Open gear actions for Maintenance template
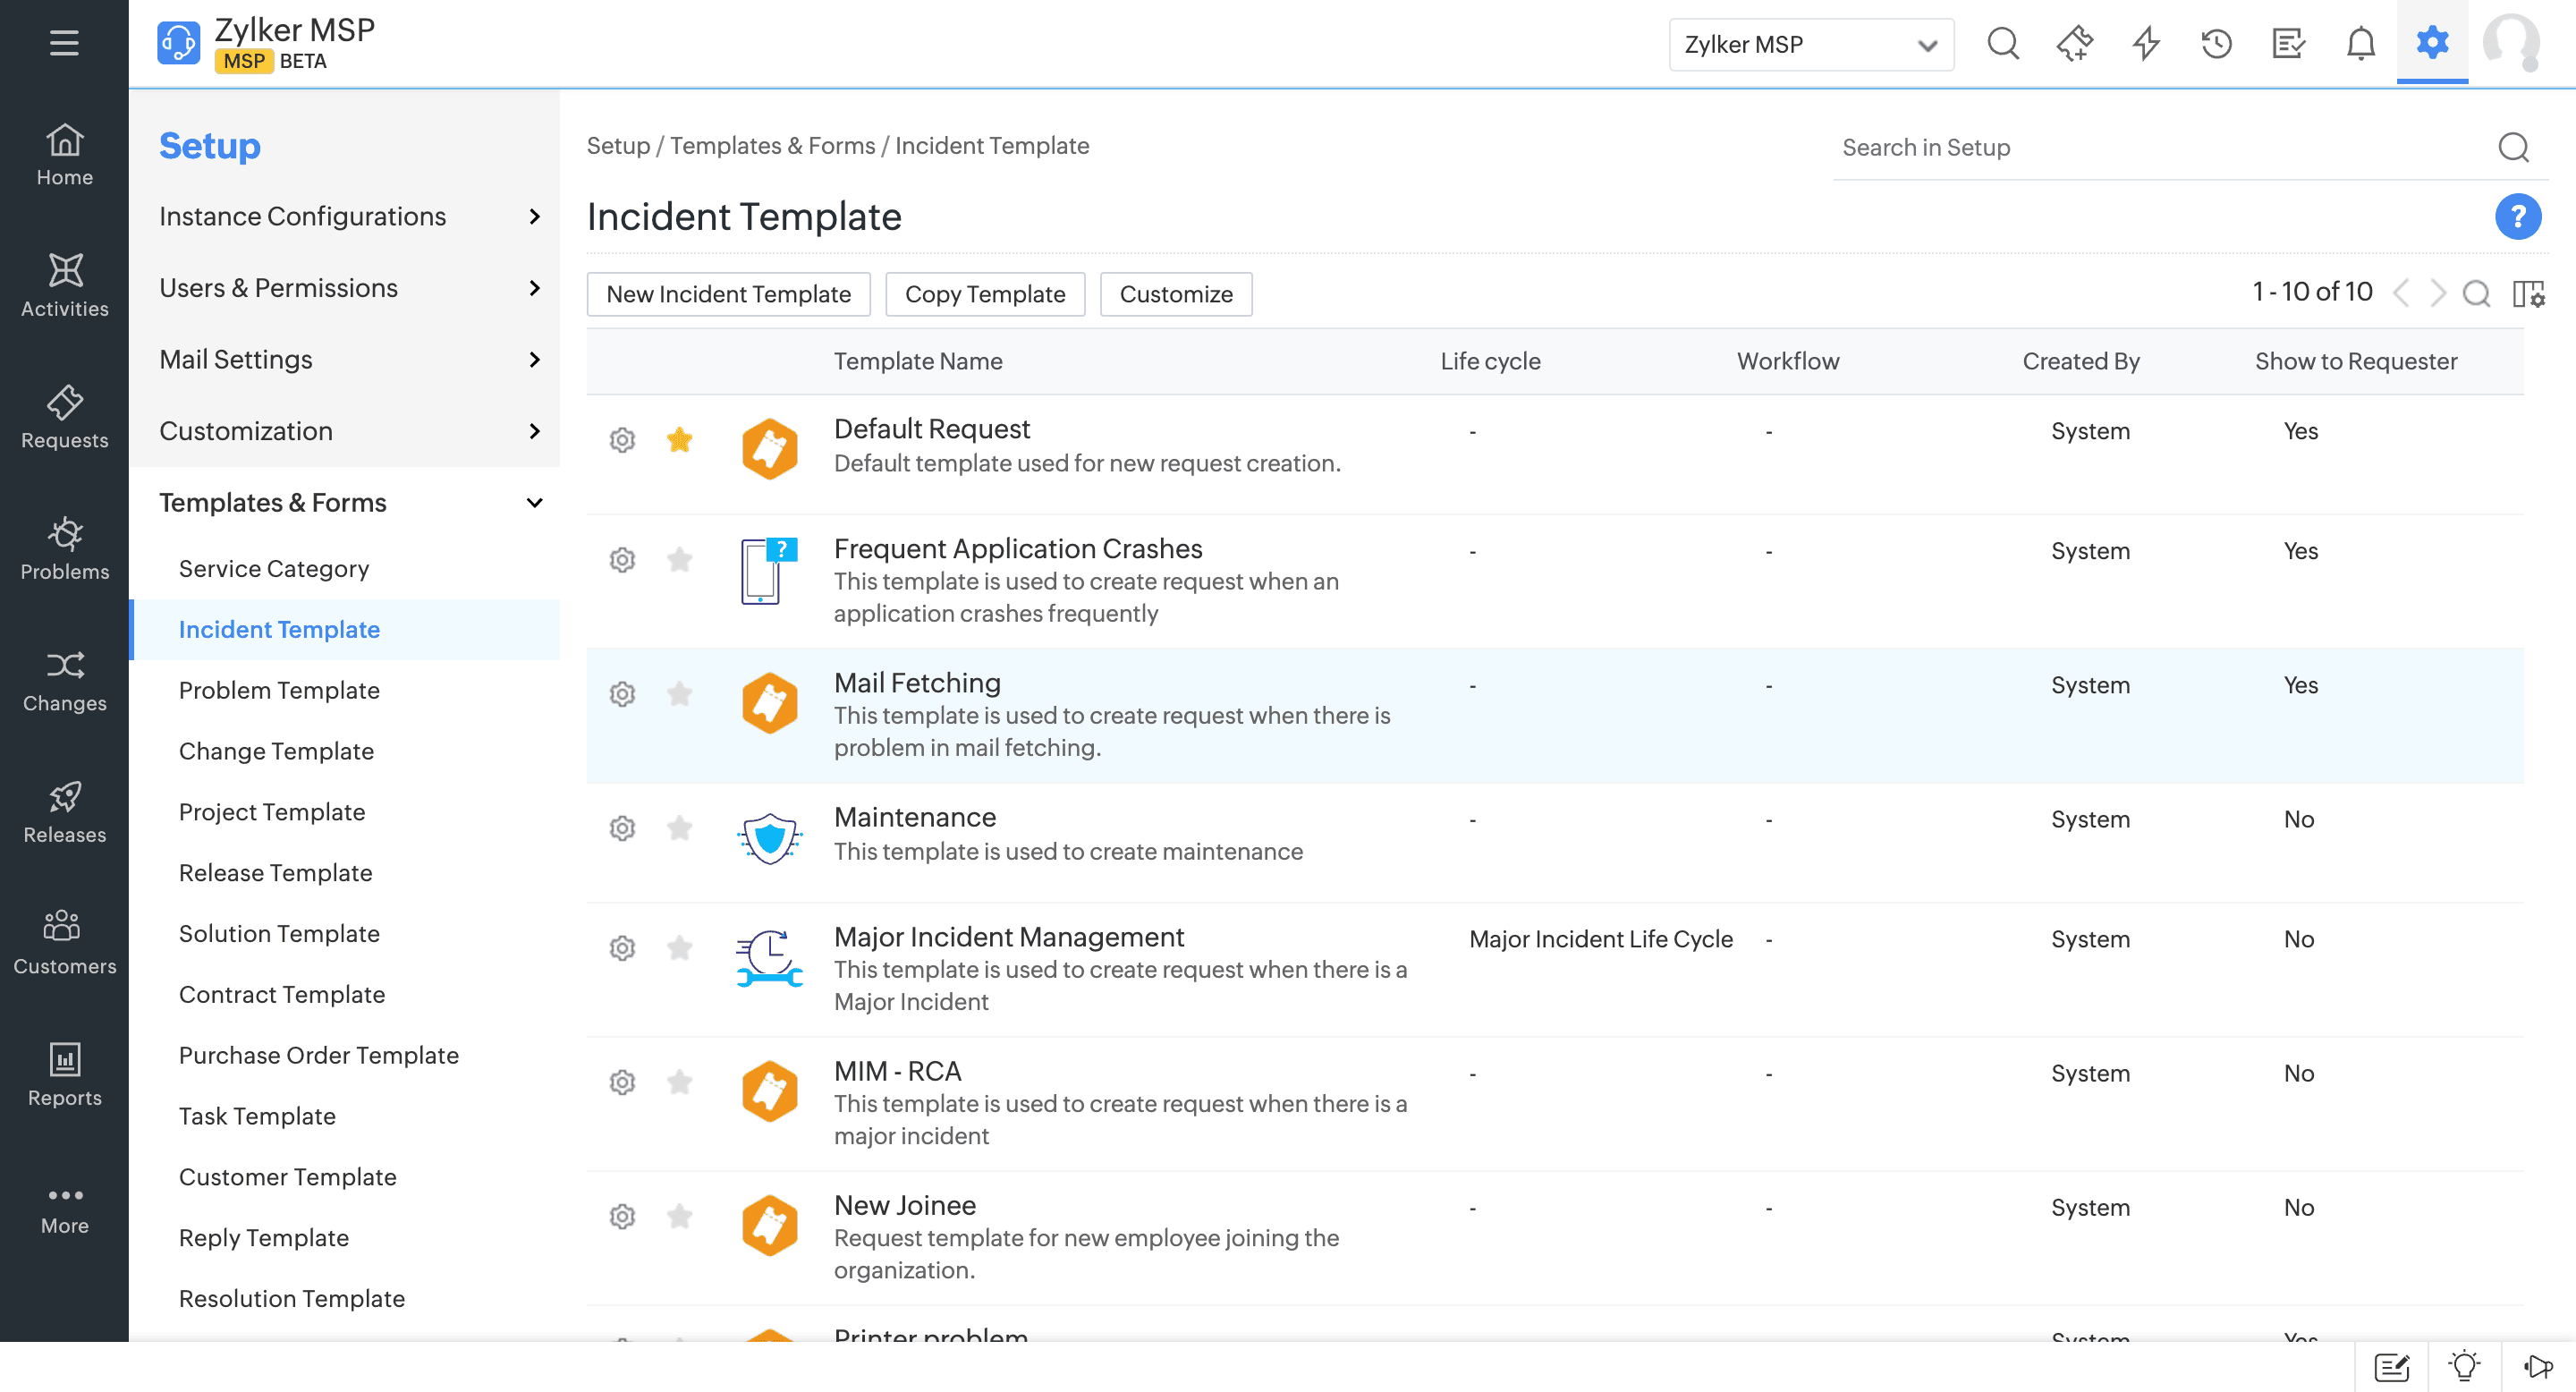Screen dimensions: 2576x1392 pos(622,828)
